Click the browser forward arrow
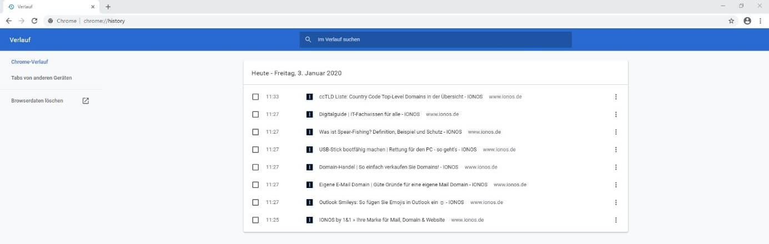Image resolution: width=769 pixels, height=244 pixels. pyautogui.click(x=22, y=21)
